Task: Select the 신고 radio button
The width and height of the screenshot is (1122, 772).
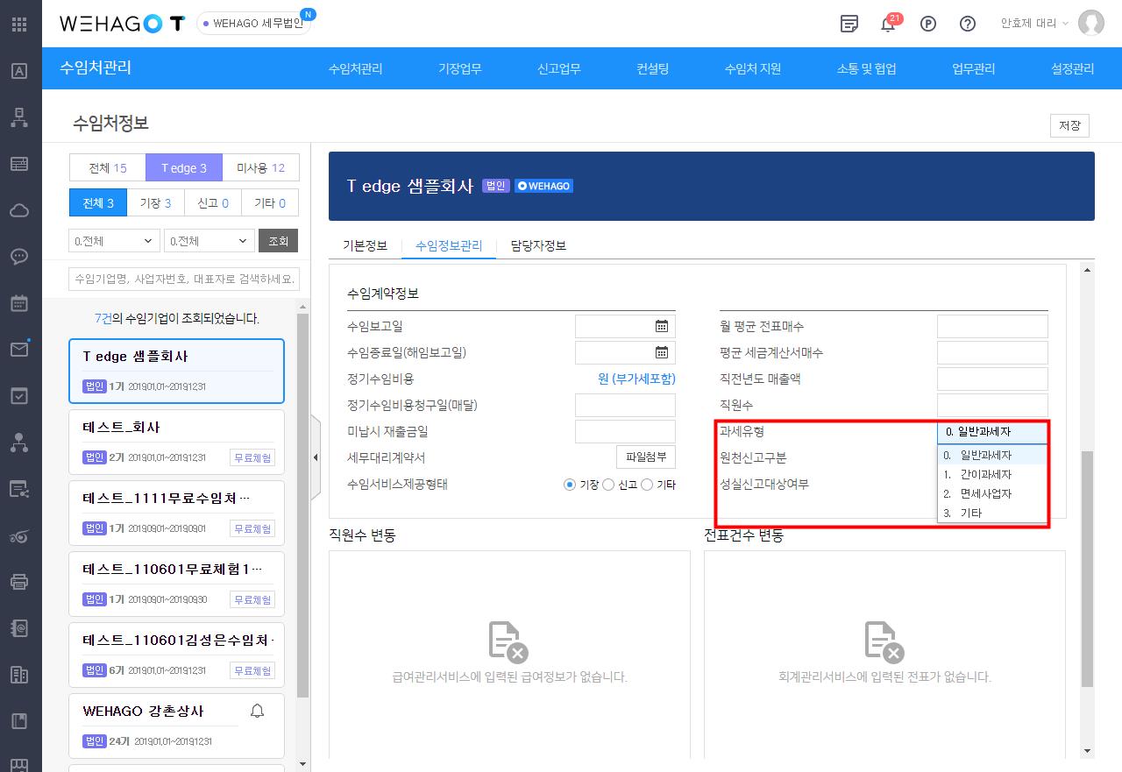Action: click(608, 485)
